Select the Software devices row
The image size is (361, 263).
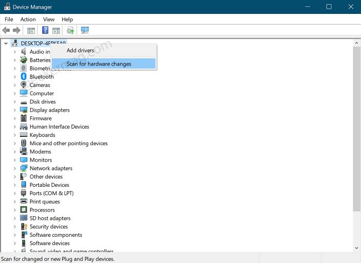click(x=50, y=243)
